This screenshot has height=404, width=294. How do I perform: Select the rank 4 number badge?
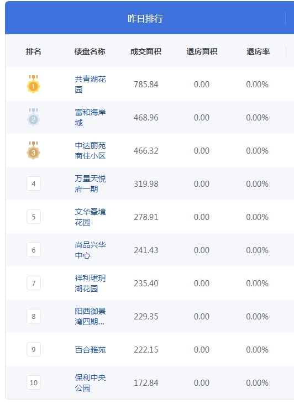coord(34,183)
